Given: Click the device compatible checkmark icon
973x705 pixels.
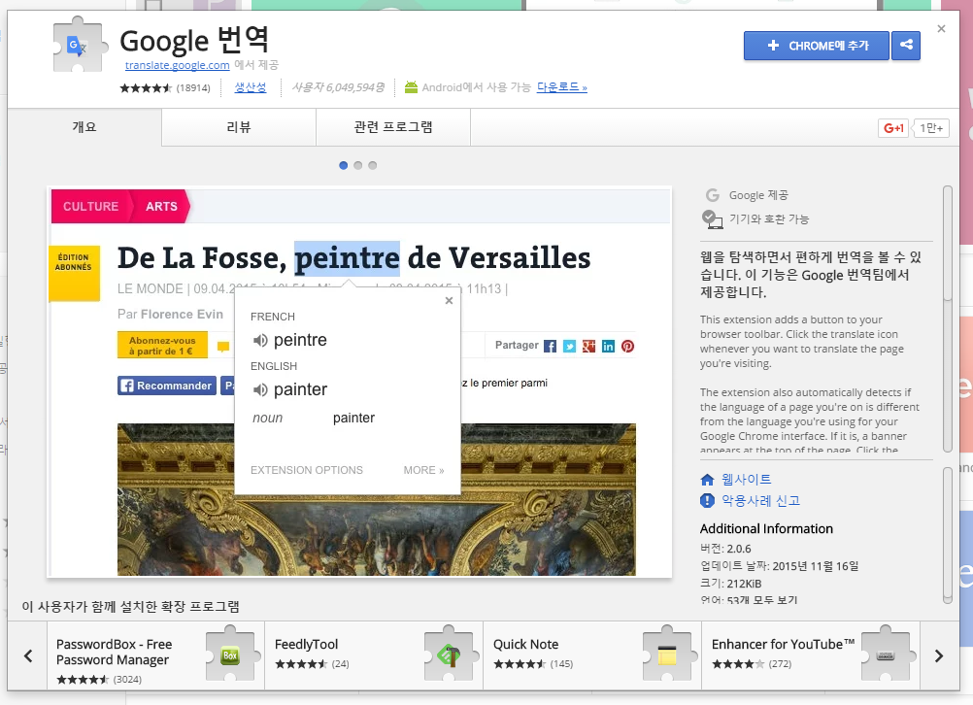Looking at the screenshot, I should pyautogui.click(x=713, y=219).
